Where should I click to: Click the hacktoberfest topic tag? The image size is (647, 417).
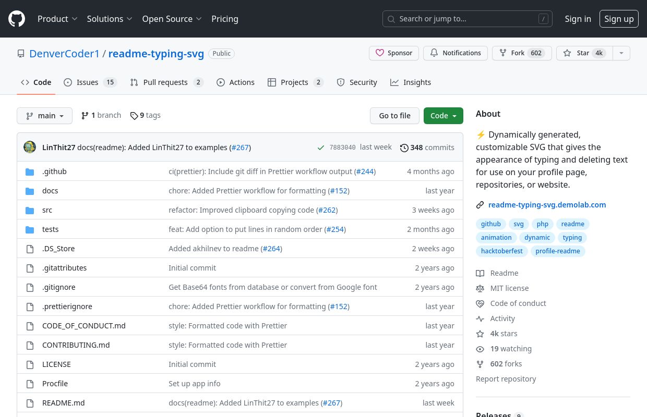(x=502, y=251)
